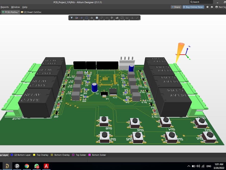
Task: Switch to the Bottom Layer tab
Action: (x=22, y=155)
